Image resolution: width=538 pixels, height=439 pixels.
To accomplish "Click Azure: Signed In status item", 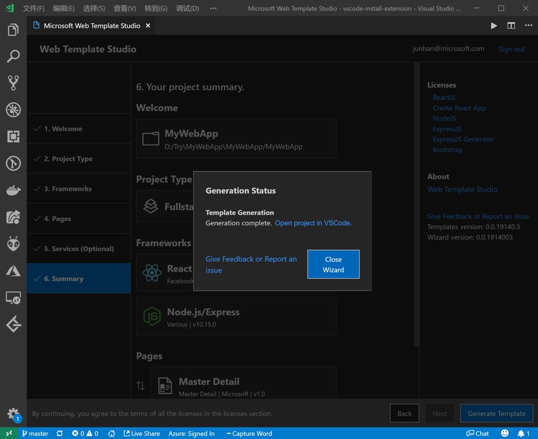I will [x=191, y=434].
